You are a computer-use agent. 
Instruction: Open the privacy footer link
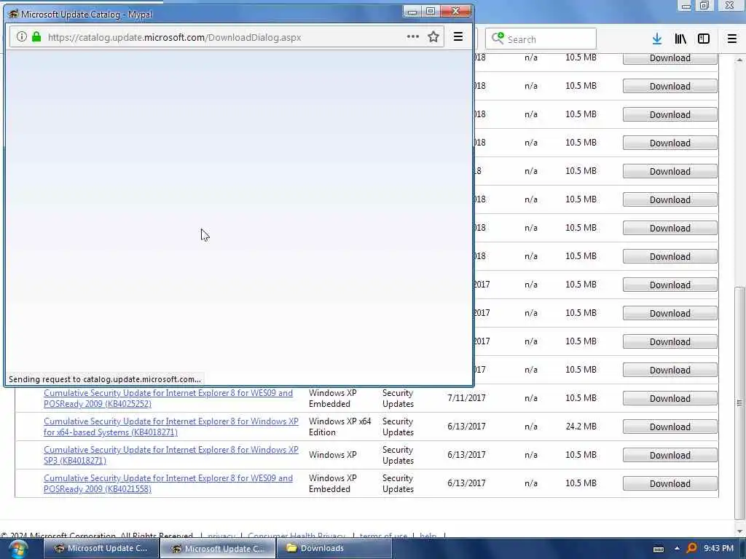coord(221,536)
